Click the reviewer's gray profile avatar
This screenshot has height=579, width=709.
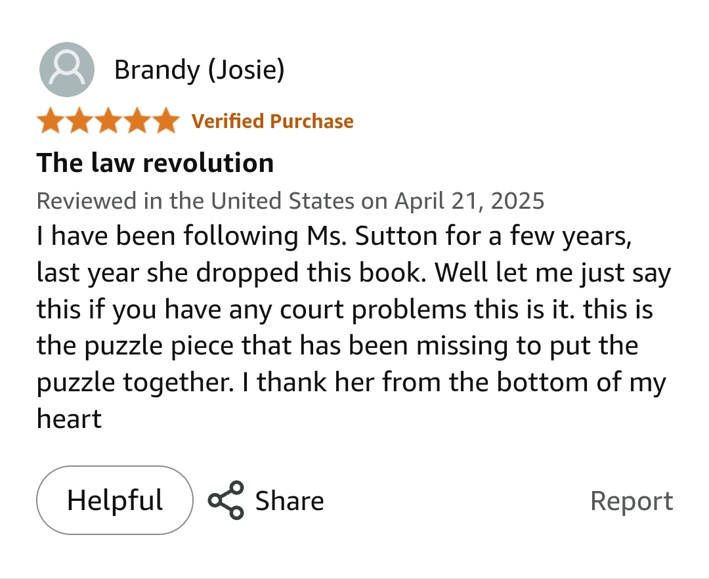point(67,70)
